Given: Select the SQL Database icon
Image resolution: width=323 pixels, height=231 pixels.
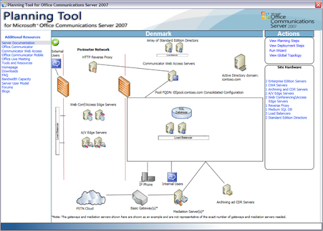Looking at the screenshot, I should coord(182,112).
